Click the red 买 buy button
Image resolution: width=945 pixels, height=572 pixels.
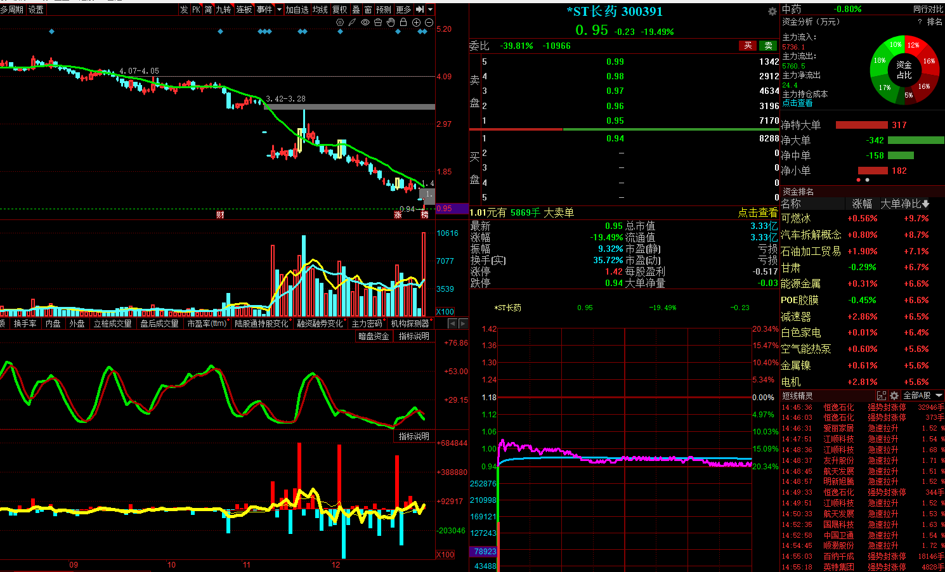[x=748, y=46]
